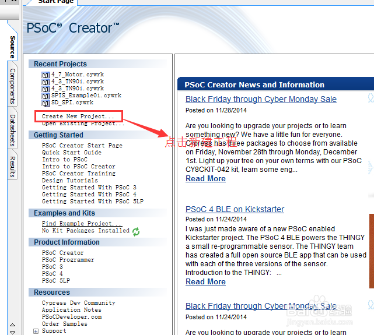Click Order Samples link
Screen dimensions: 374x335
coord(65,324)
